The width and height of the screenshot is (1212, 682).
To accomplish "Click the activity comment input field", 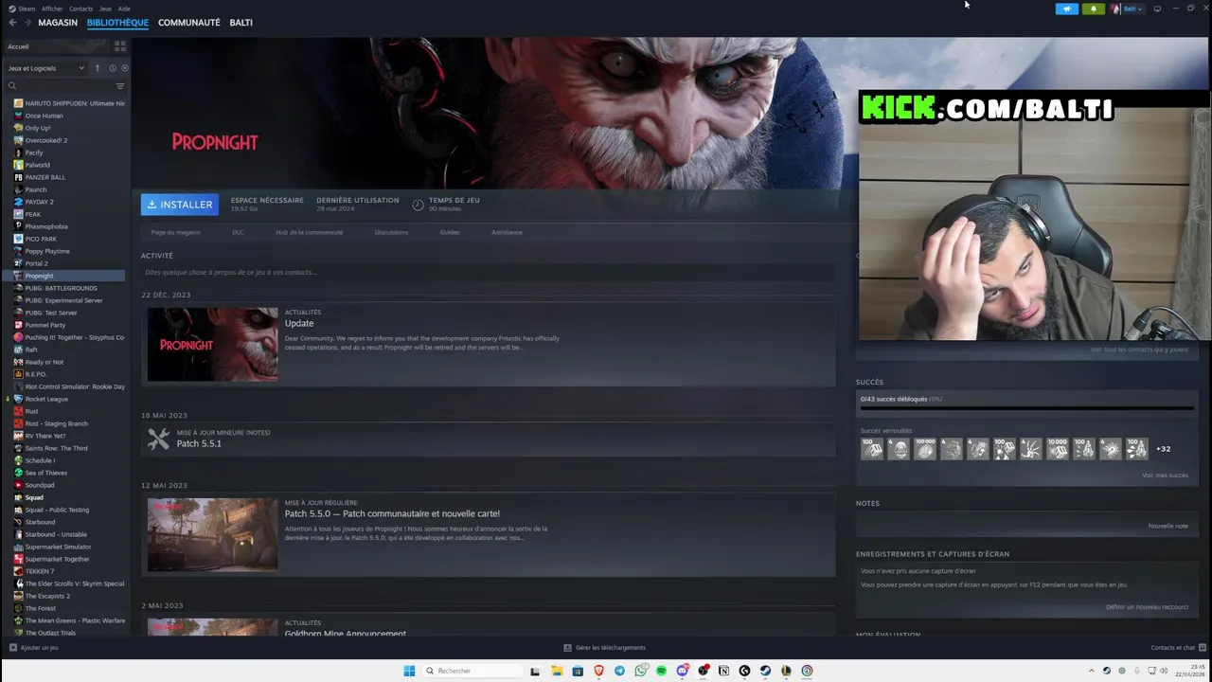I will [488, 273].
